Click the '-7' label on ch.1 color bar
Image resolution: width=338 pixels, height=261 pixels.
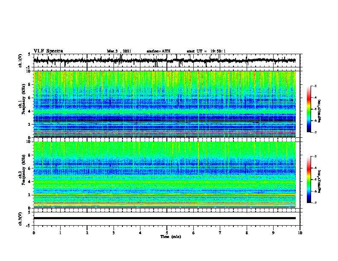[x=315, y=132]
